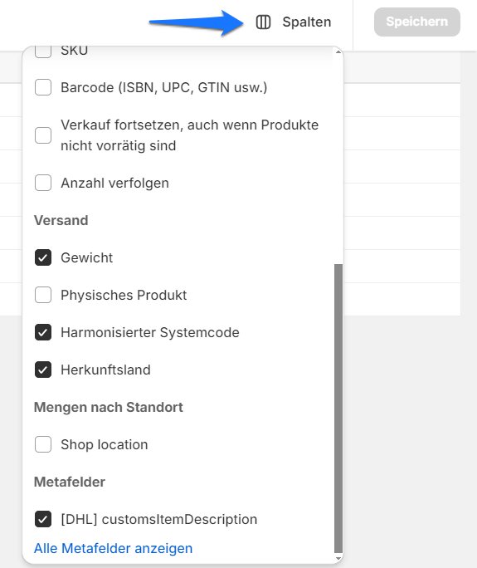Enable the Anzahl verfolgen checkbox
This screenshot has width=477, height=568.
[x=43, y=183]
